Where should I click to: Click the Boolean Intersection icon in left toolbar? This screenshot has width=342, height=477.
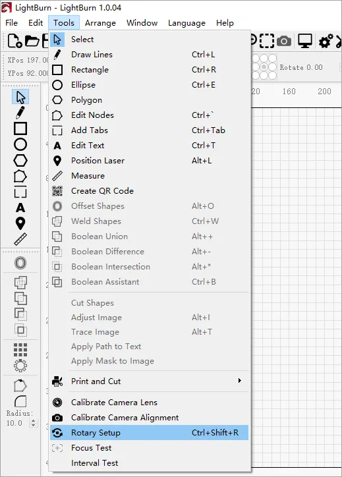tap(20, 330)
